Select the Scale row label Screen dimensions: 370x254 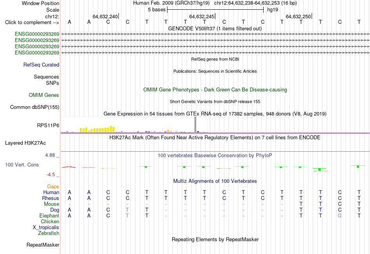pyautogui.click(x=53, y=10)
